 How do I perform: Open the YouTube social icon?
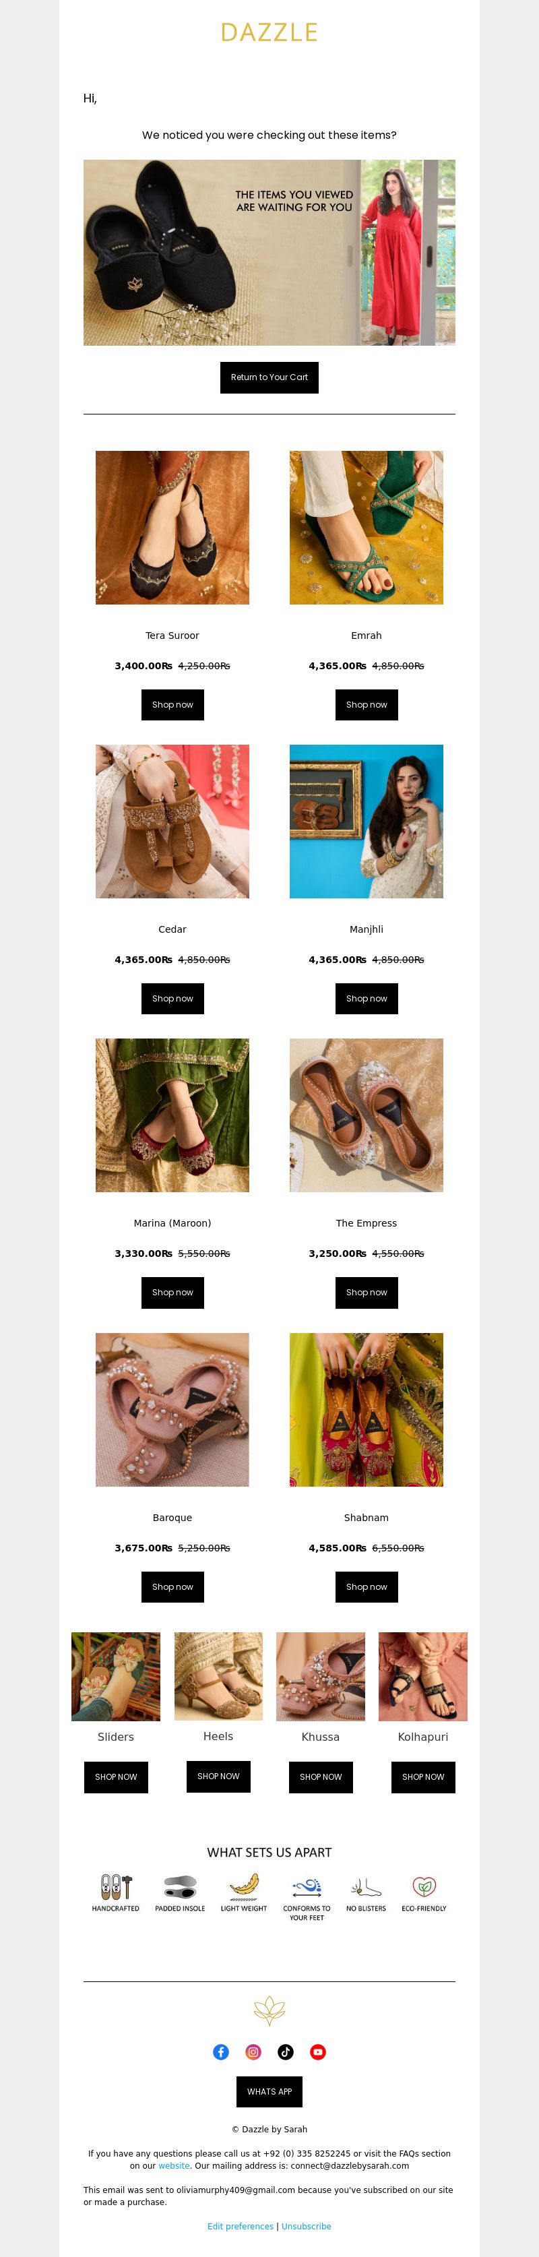coord(318,2051)
